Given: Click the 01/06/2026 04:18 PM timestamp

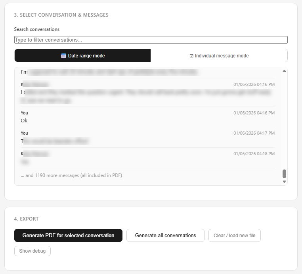Looking at the screenshot, I should click(x=254, y=154).
